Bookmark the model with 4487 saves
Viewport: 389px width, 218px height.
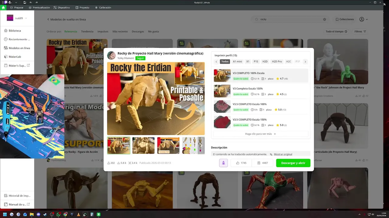click(x=263, y=163)
